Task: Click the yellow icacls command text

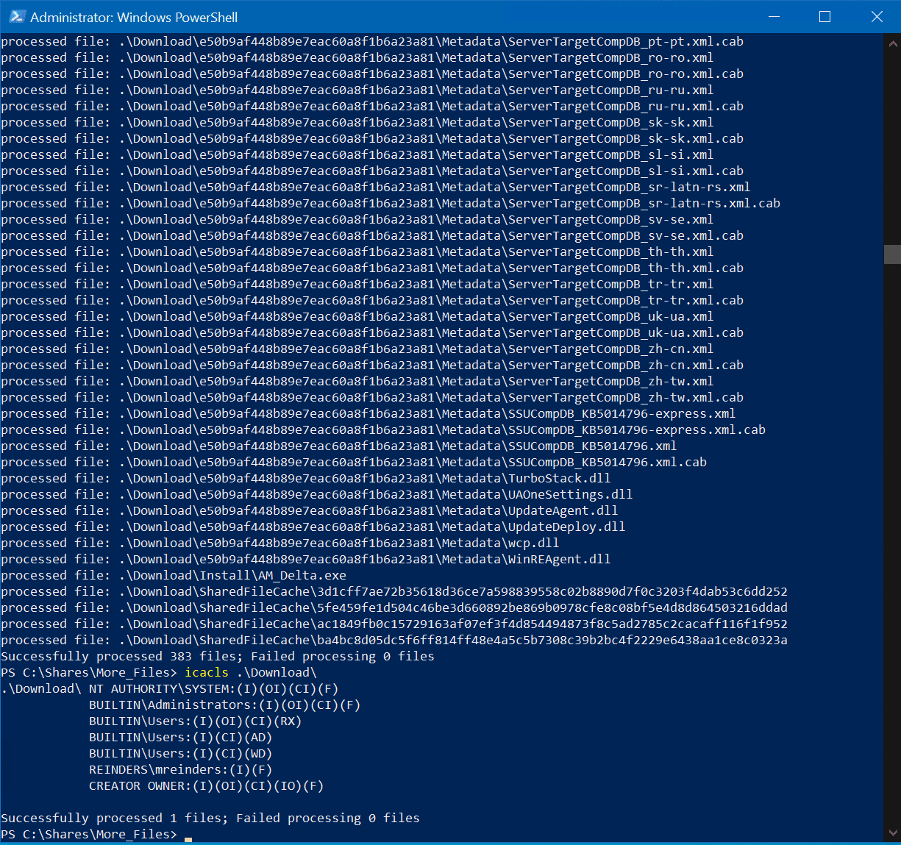Action: [x=207, y=672]
